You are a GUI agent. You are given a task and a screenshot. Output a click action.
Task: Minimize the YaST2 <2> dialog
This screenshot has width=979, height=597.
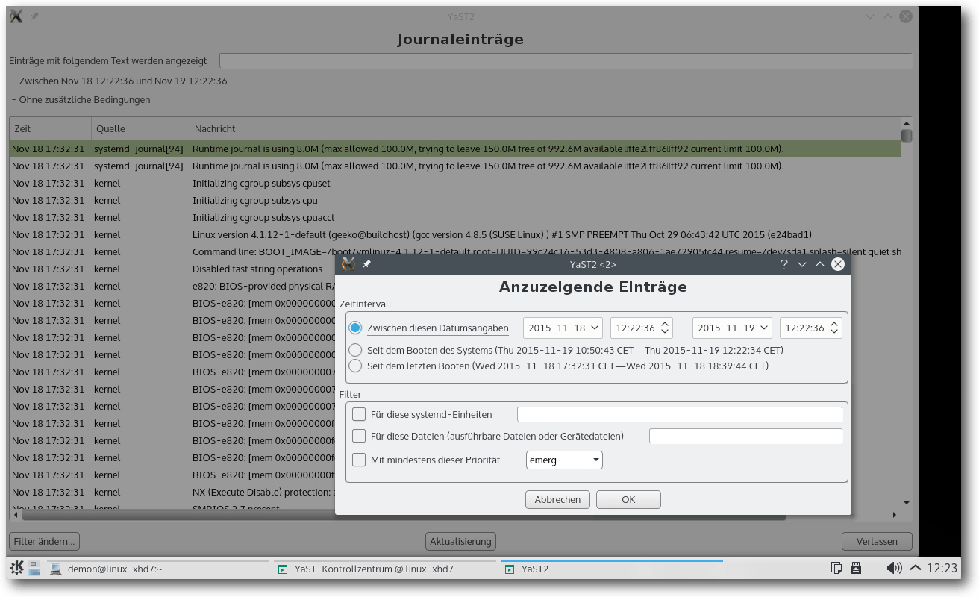click(802, 264)
